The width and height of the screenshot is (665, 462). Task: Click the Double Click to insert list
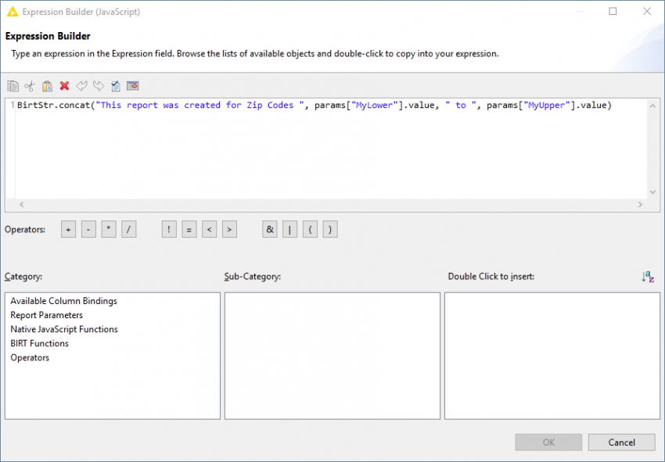552,356
